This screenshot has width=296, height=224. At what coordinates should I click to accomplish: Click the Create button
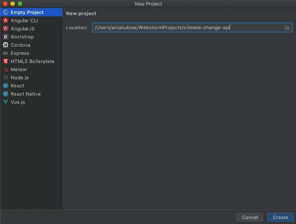pos(280,217)
